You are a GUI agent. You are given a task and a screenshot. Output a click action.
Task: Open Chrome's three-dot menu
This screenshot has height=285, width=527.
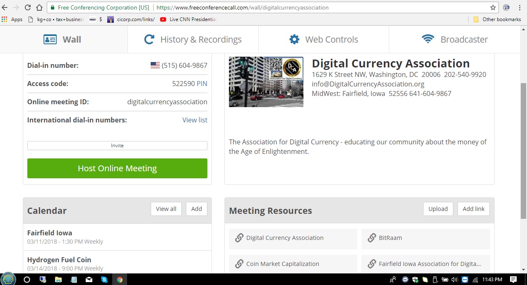(520, 7)
